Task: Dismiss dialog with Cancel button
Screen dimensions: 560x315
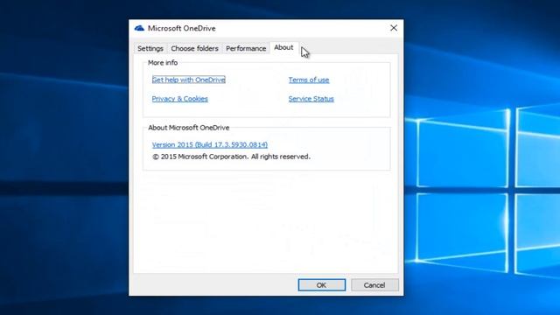Action: 374,285
